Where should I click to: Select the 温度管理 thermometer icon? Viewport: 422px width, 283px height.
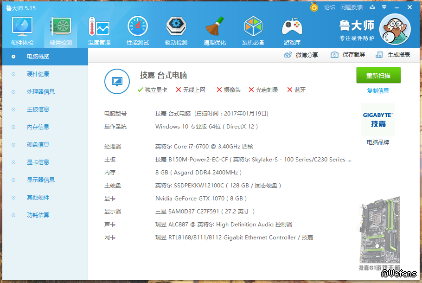pos(99,28)
